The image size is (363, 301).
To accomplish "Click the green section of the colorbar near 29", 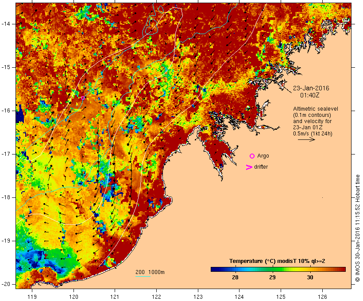I will pos(273,269).
